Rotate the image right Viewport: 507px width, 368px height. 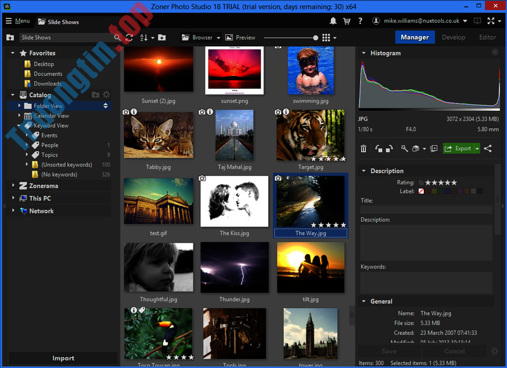tap(388, 149)
